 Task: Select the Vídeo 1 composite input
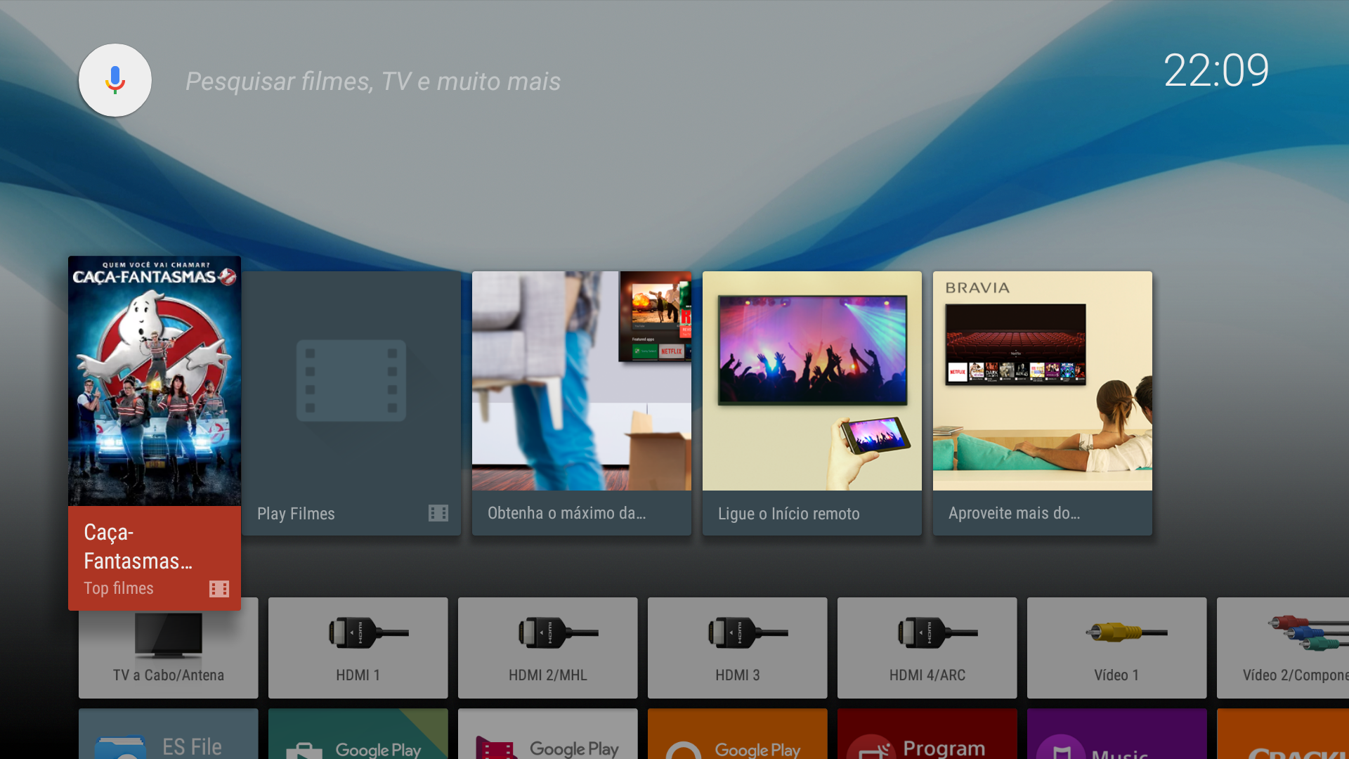(1116, 647)
